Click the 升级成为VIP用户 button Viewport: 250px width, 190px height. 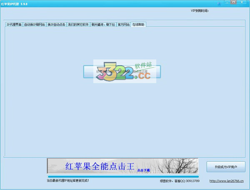226,167
